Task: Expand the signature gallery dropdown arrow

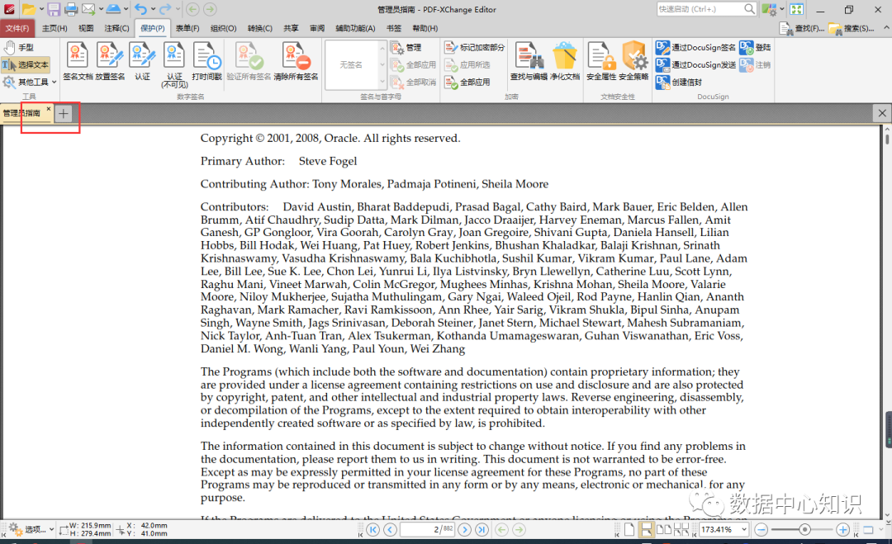Action: (382, 83)
